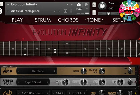Go to next instrument arrow for Evolution Infinity

(x=72, y=4)
